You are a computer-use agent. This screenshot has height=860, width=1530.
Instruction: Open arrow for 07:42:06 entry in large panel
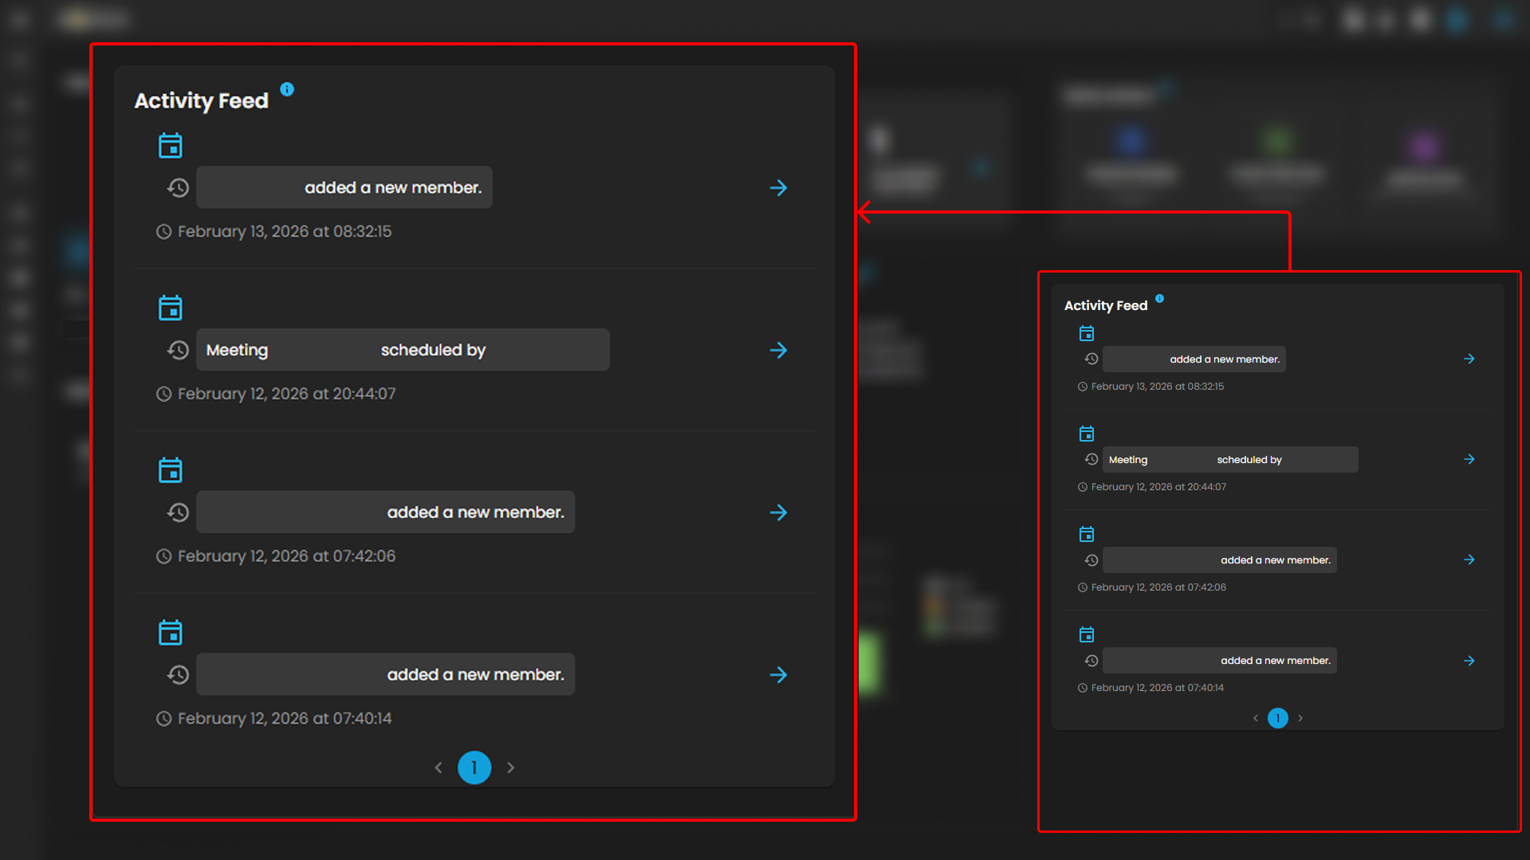(x=778, y=512)
